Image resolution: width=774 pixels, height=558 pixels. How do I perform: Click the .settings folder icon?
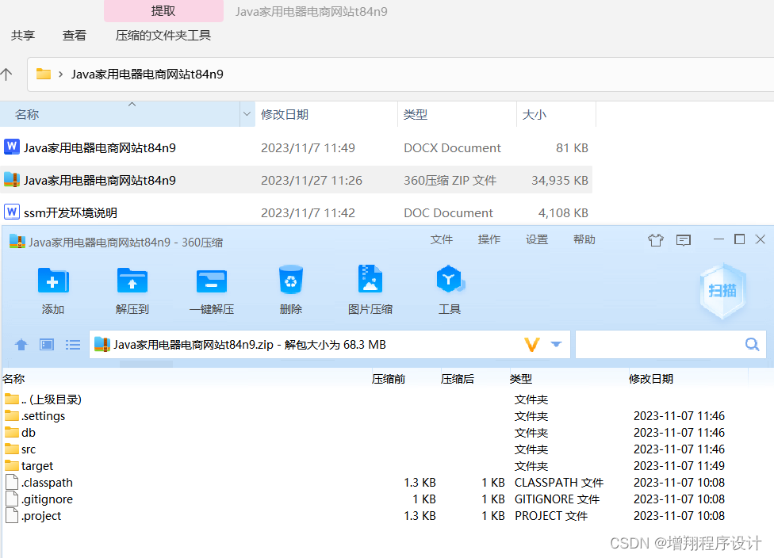pos(12,415)
